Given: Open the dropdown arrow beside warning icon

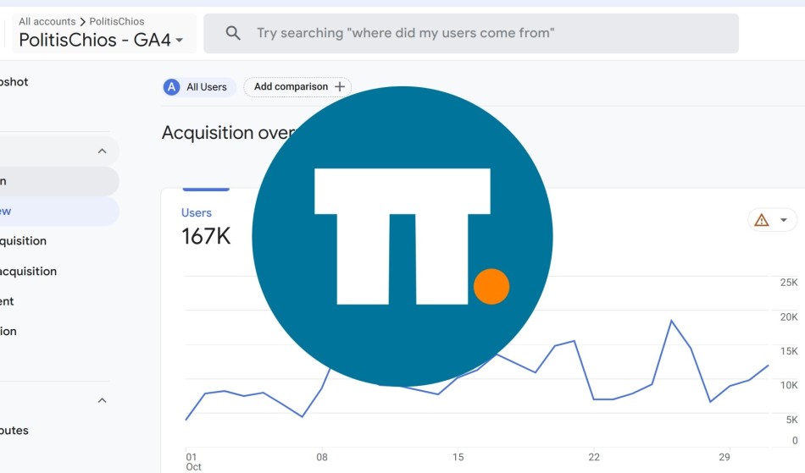Looking at the screenshot, I should 784,220.
